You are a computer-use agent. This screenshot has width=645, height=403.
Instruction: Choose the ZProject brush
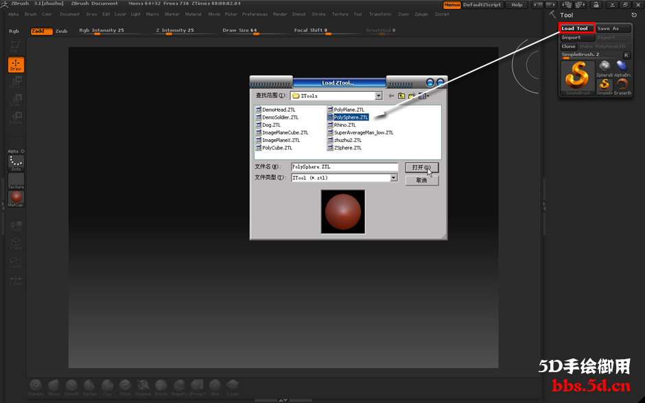coord(197,387)
